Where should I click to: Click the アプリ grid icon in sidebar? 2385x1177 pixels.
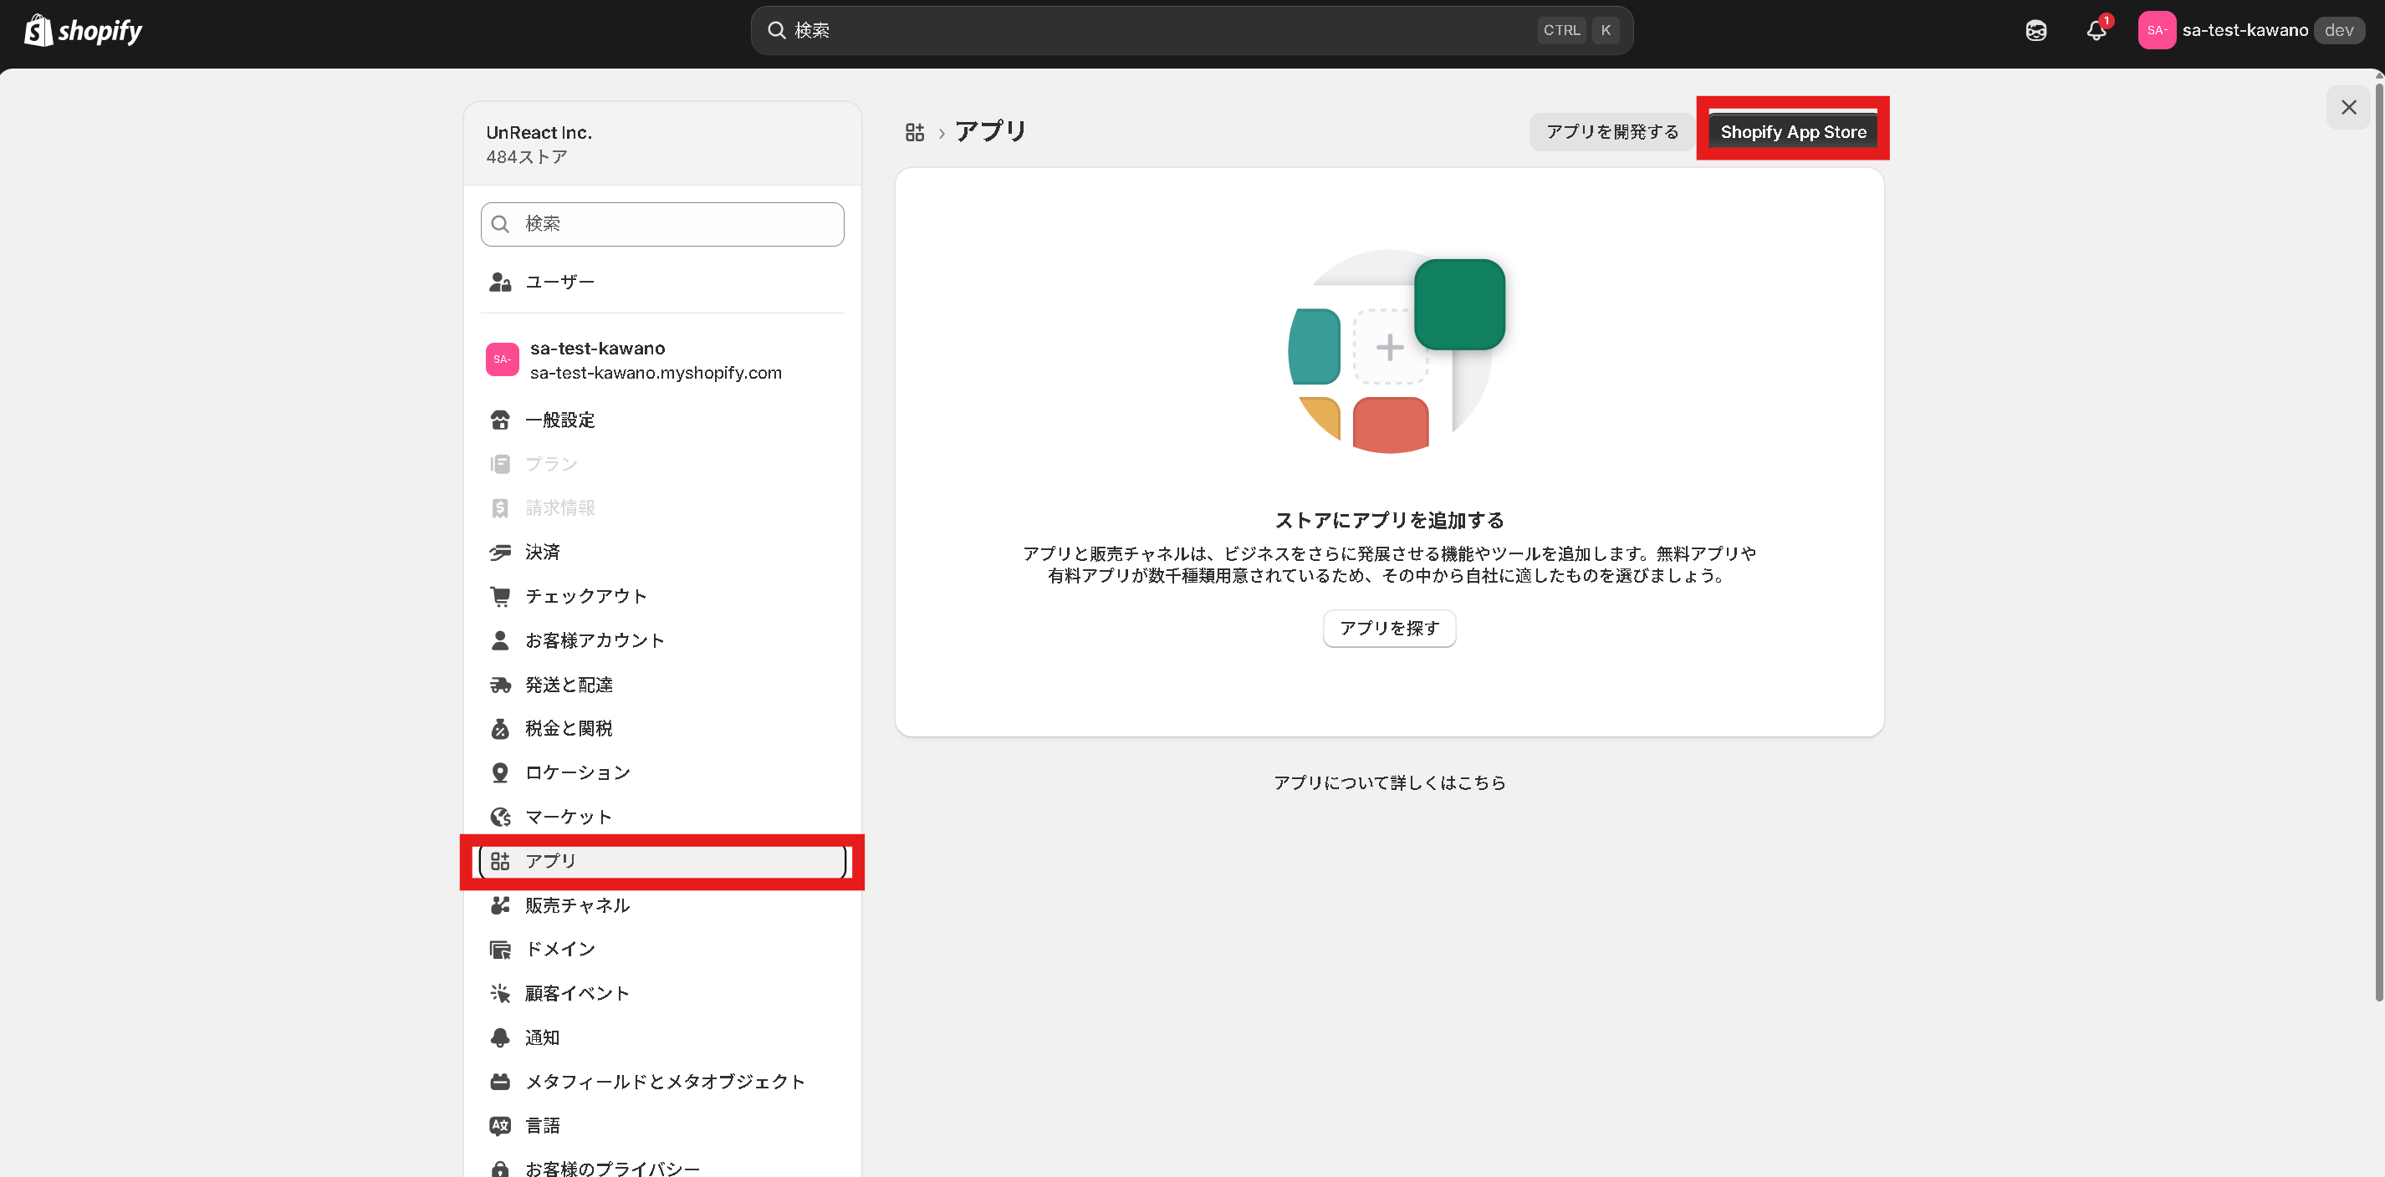[x=500, y=862]
